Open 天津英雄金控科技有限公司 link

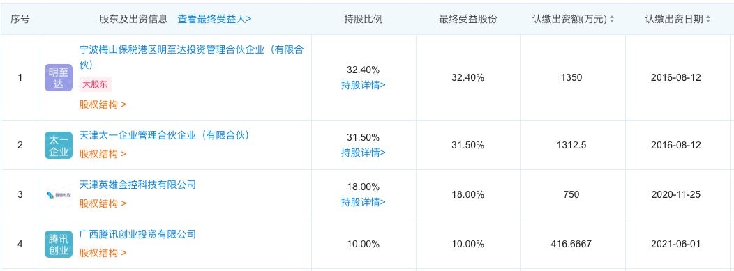[x=137, y=185]
